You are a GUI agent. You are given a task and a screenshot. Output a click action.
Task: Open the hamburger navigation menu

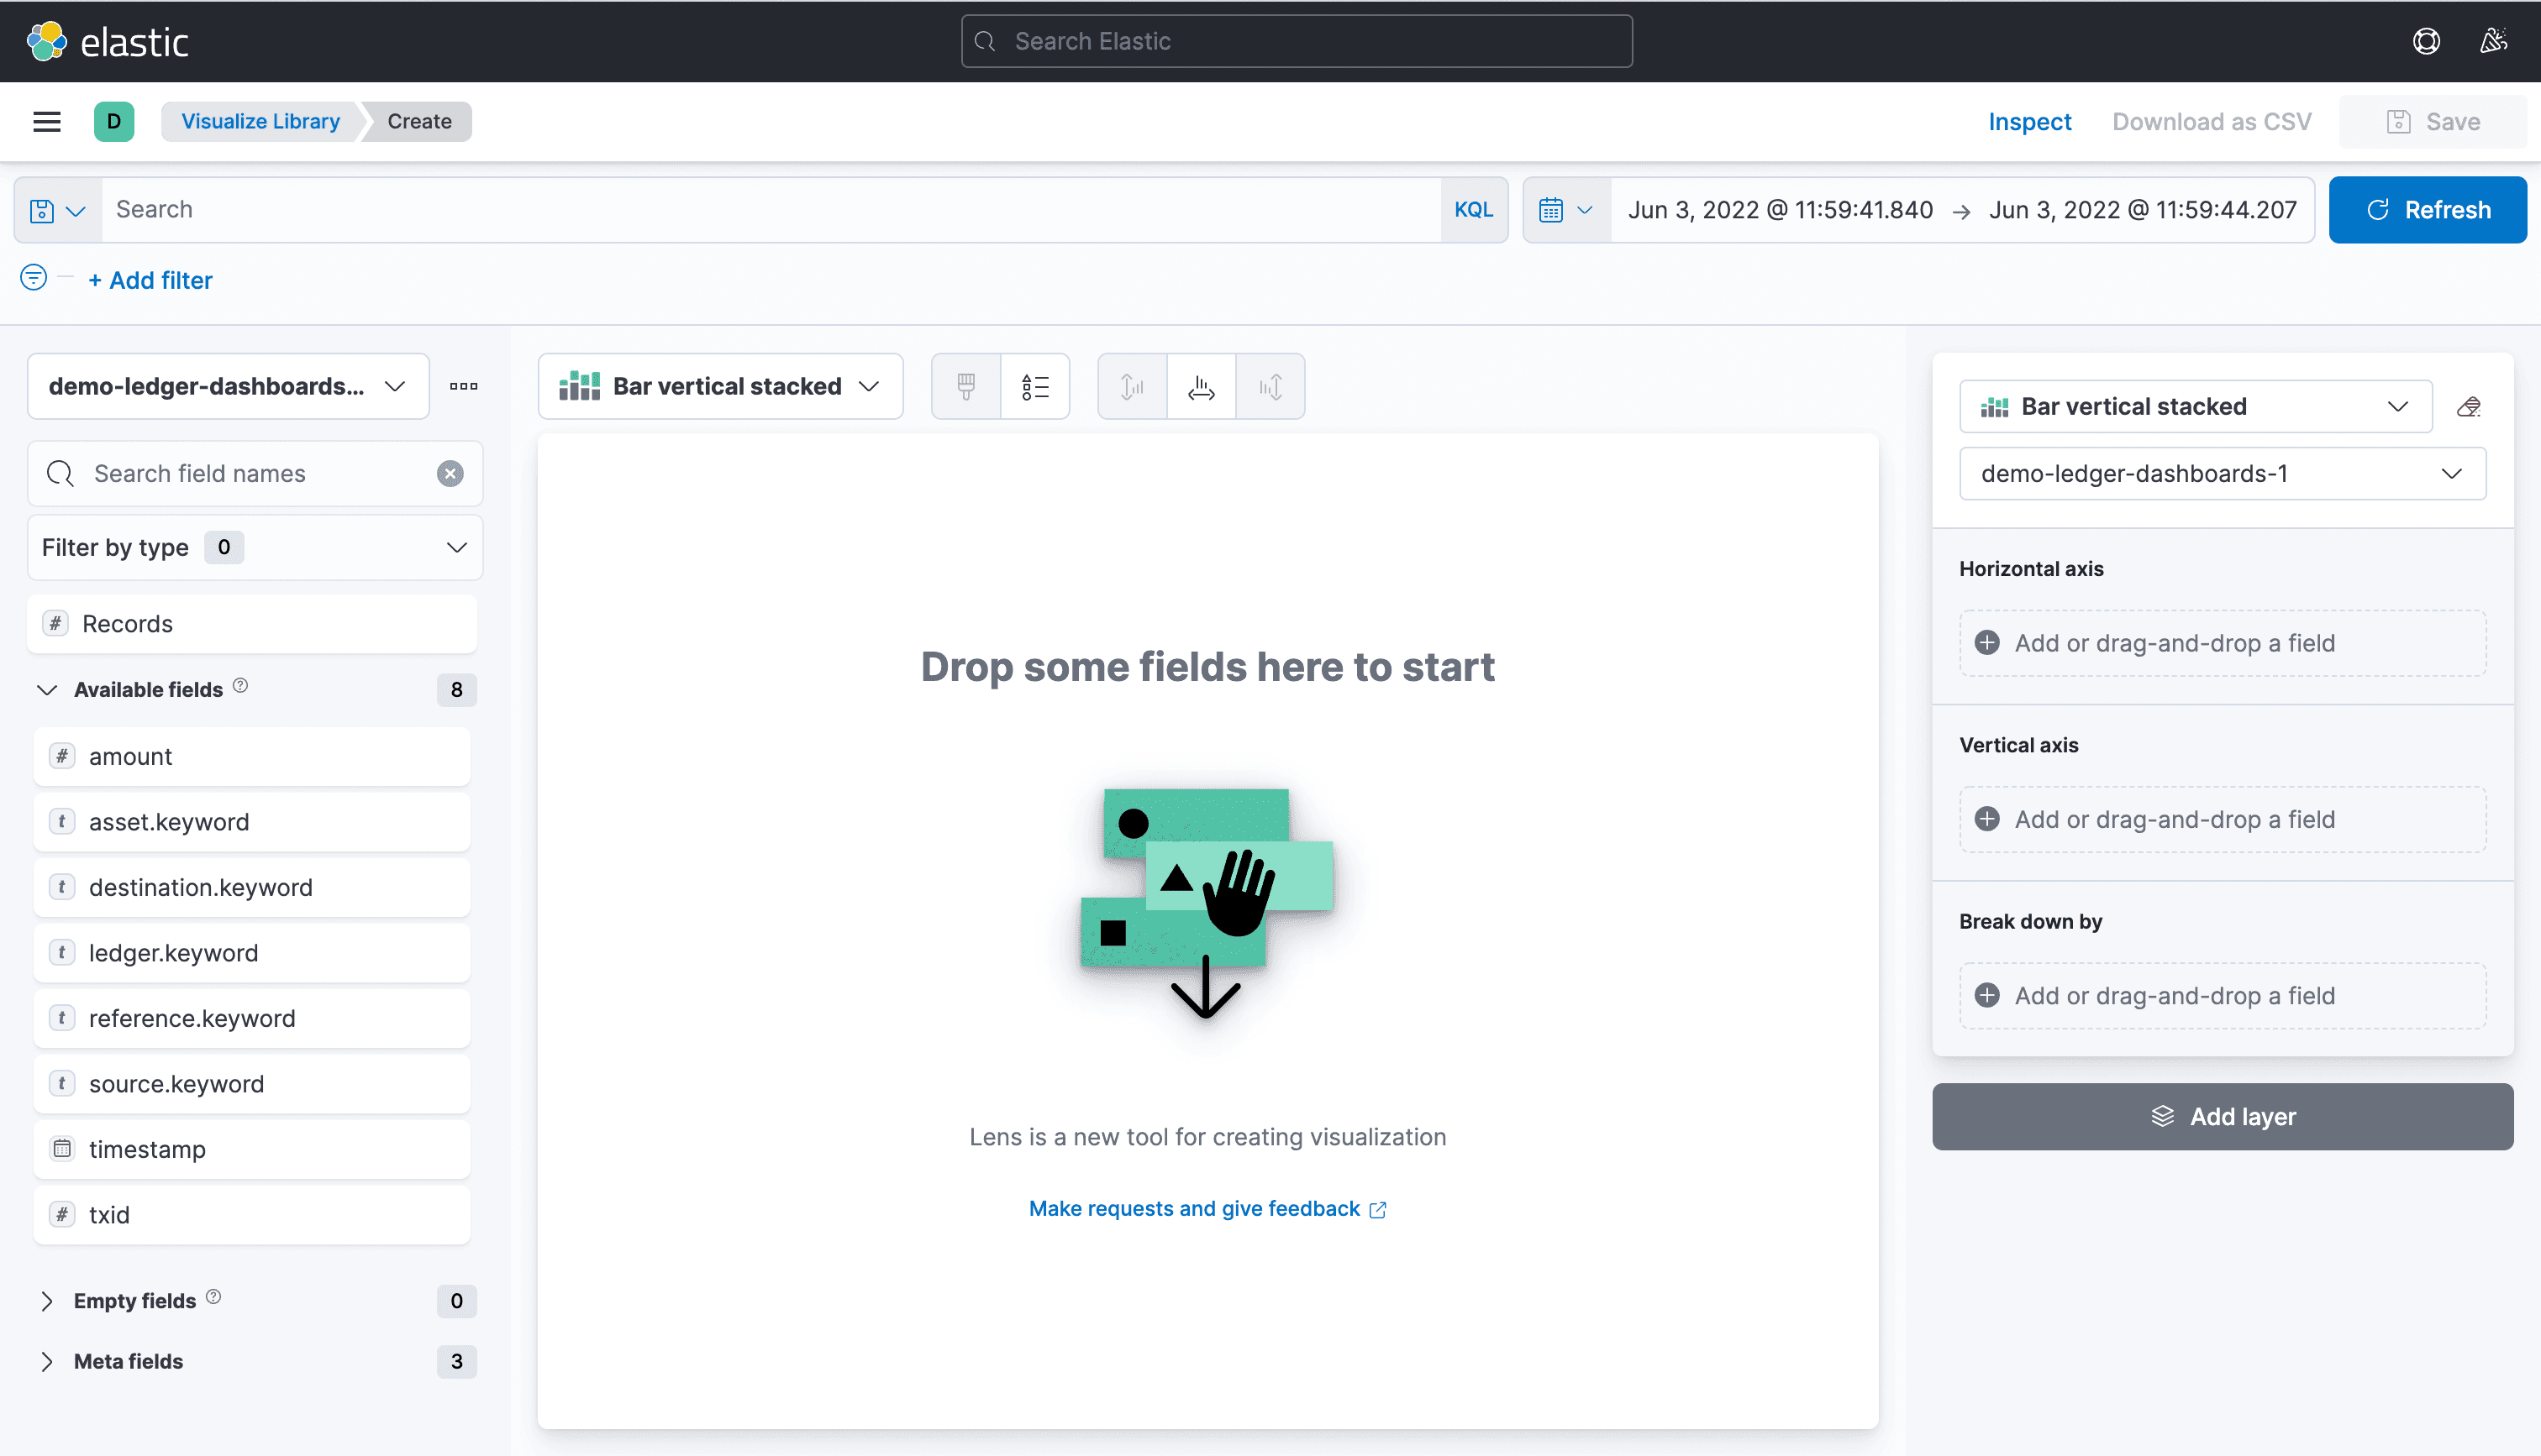47,121
